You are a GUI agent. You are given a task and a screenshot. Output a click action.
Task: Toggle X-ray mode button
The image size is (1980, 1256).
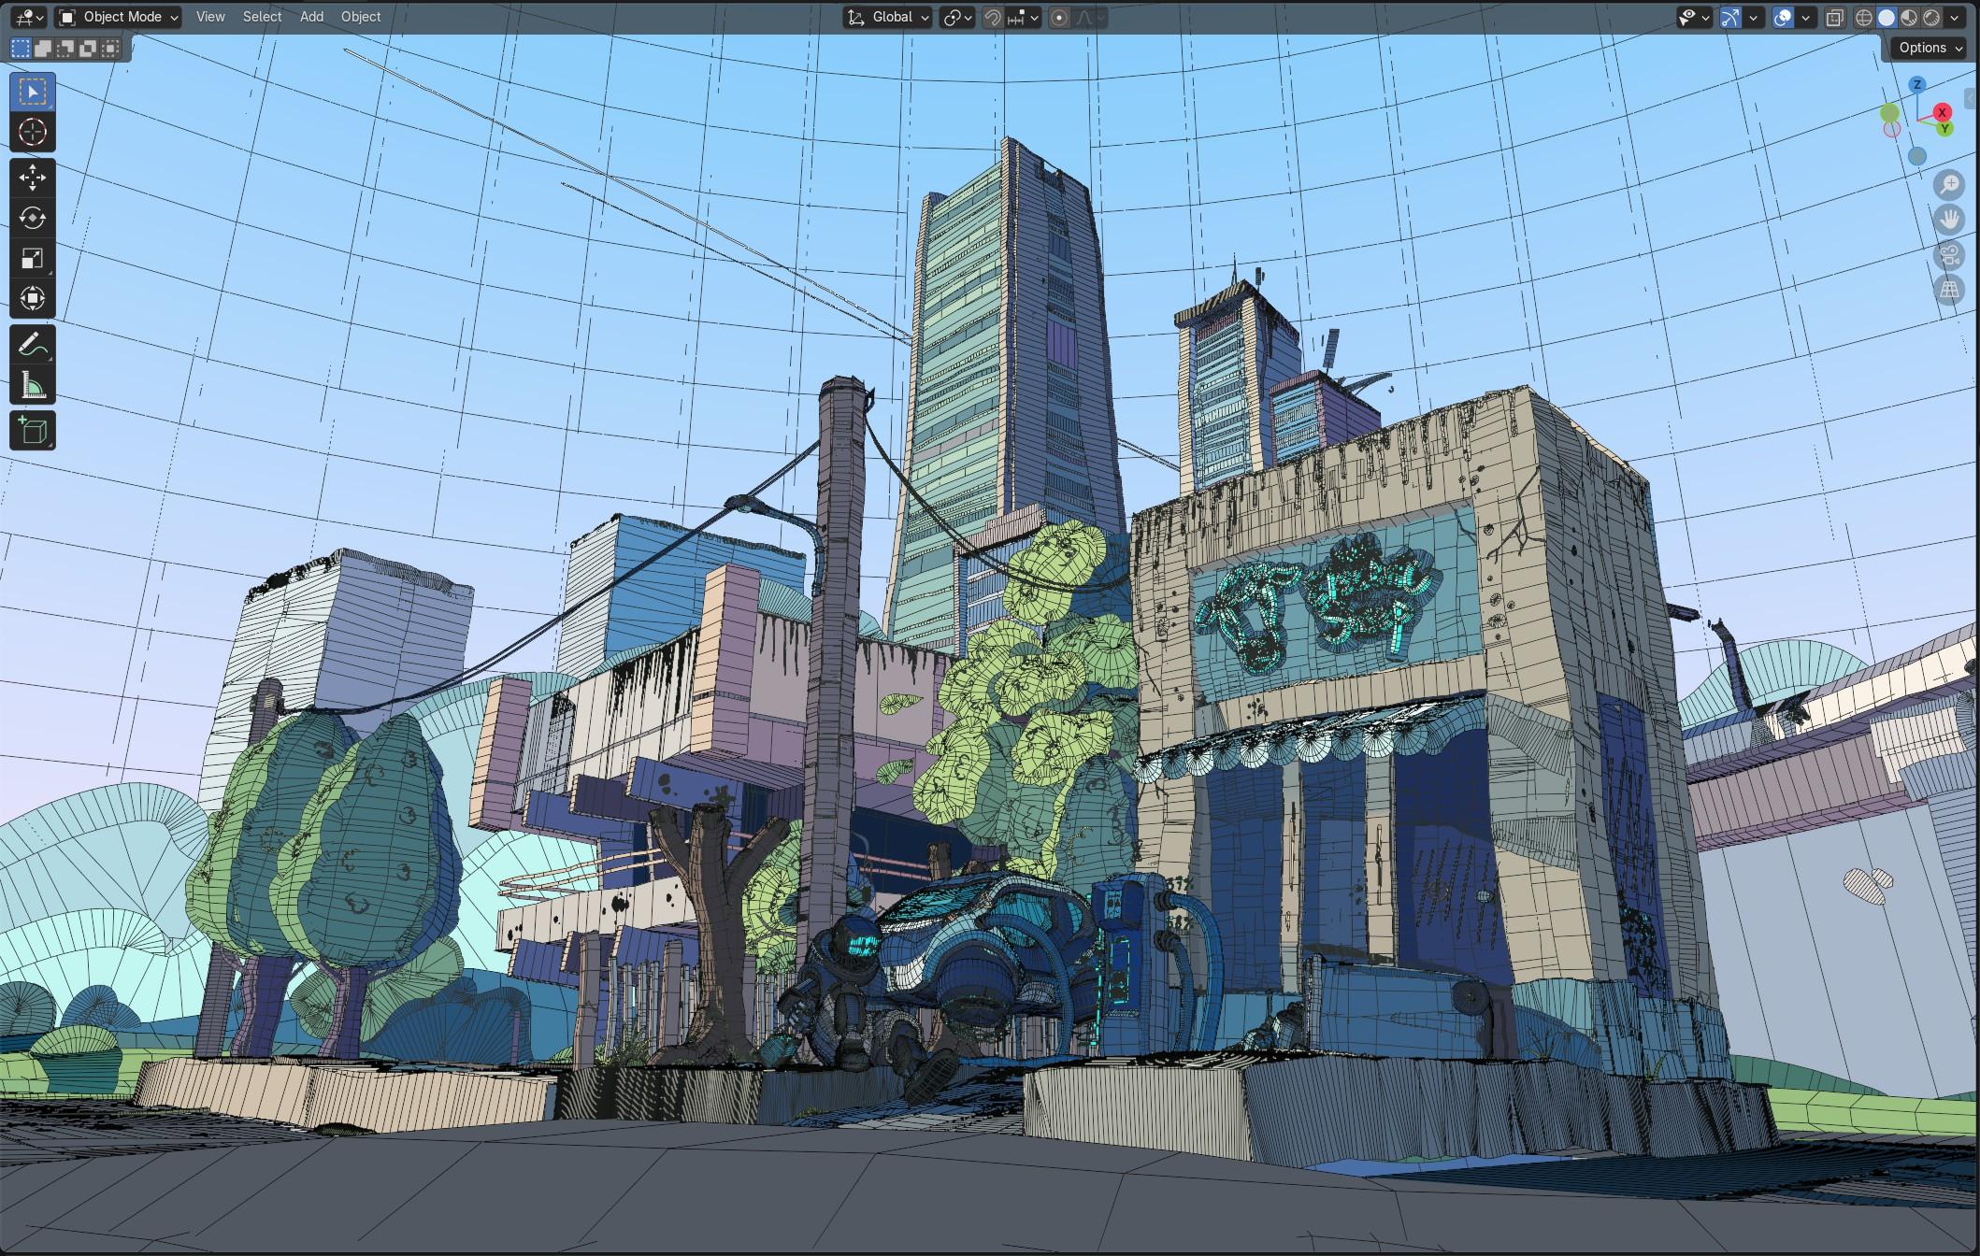(x=1834, y=17)
